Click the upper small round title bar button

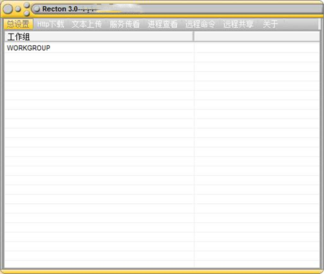(27, 5)
